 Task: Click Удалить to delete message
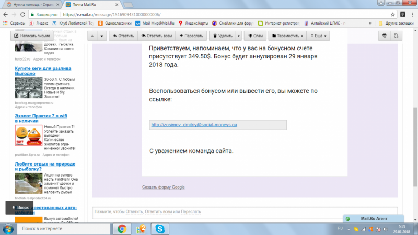pos(223,36)
